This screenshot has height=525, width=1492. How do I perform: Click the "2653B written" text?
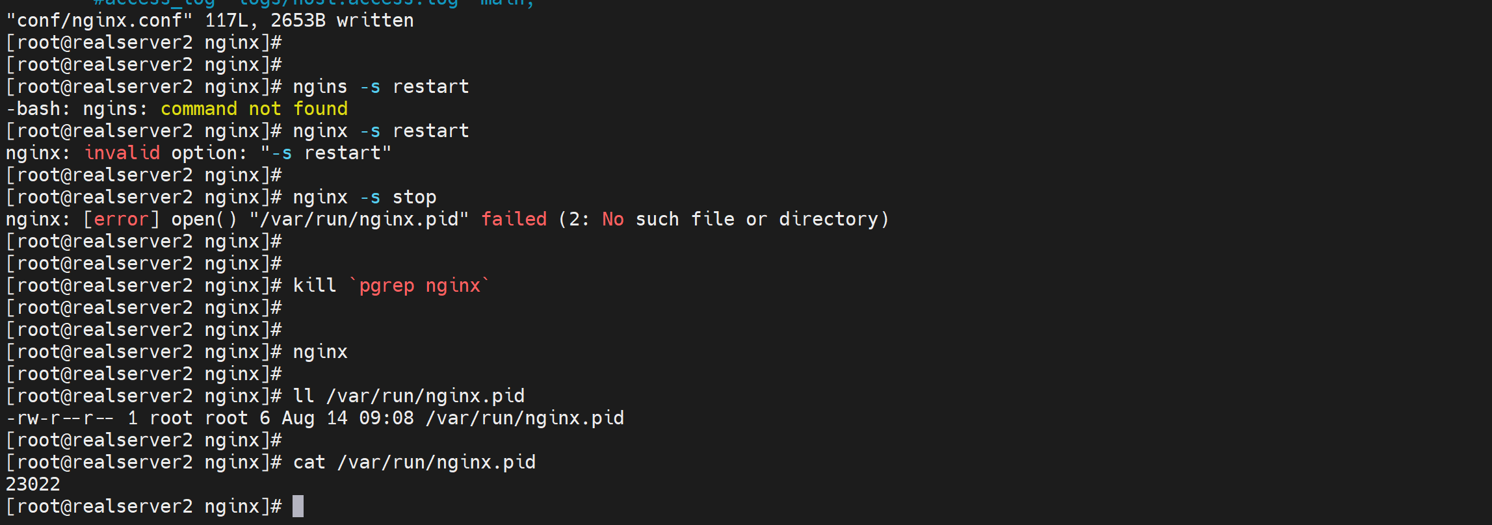[342, 20]
